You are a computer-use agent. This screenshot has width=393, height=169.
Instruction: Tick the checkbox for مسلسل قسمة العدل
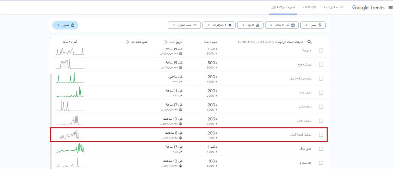(321, 135)
